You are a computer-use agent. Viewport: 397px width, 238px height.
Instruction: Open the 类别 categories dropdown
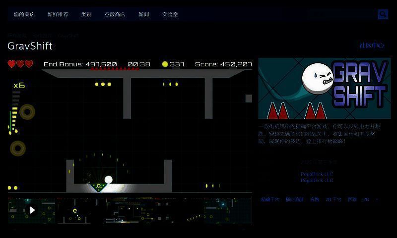pos(86,14)
